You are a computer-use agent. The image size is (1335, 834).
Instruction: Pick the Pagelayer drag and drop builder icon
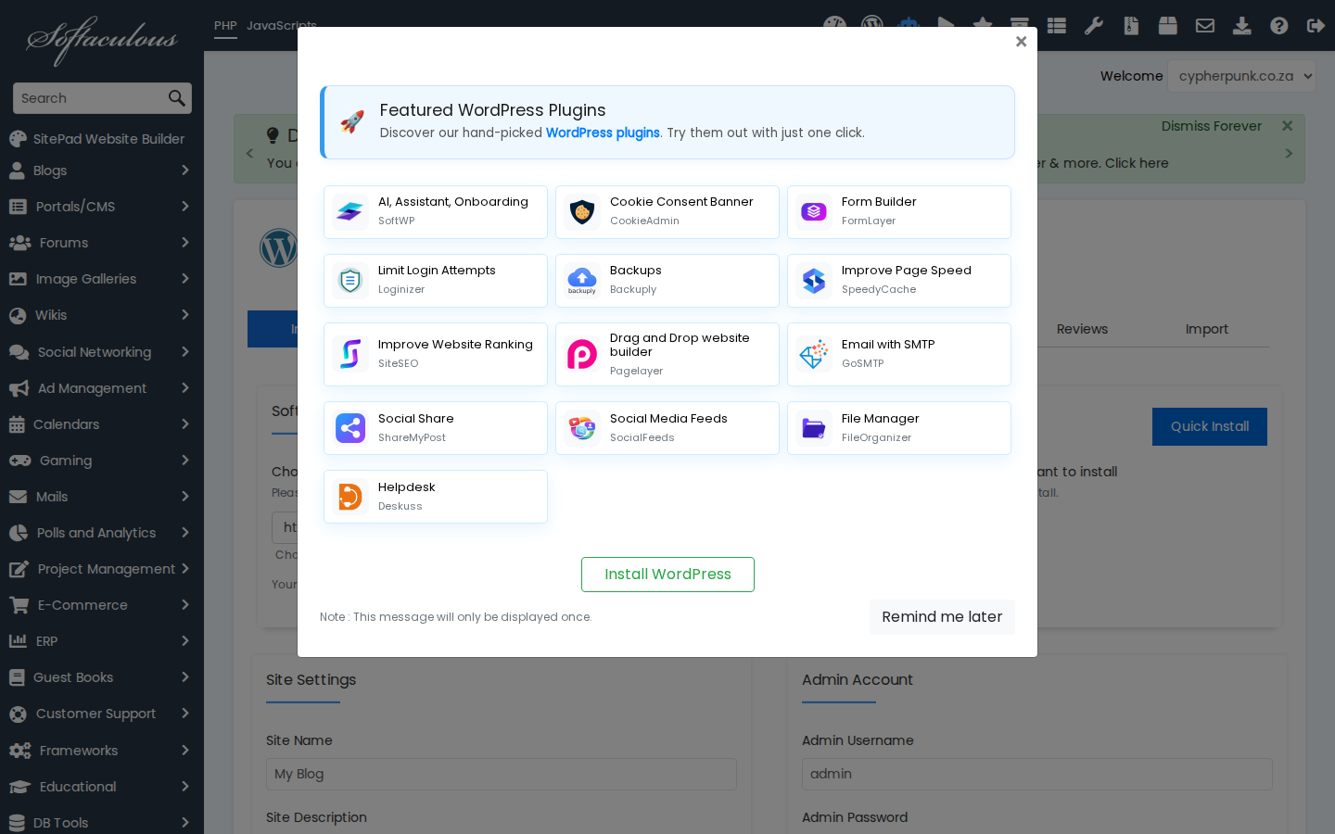582,354
